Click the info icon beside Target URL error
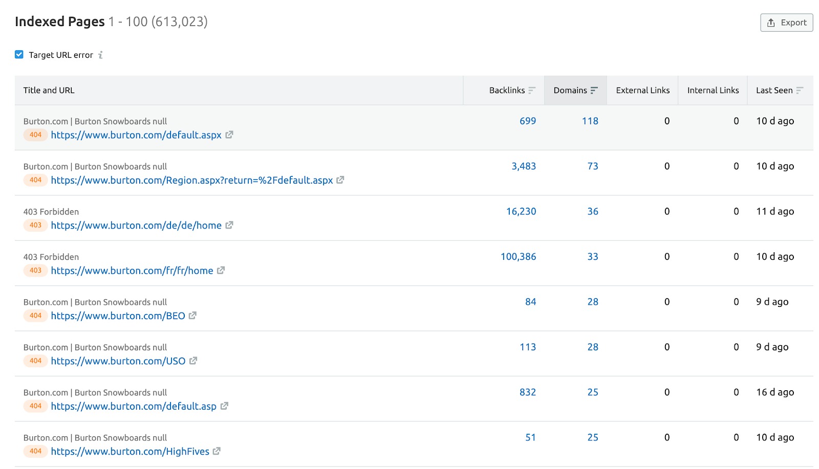Viewport: 819px width, 469px height. 100,55
